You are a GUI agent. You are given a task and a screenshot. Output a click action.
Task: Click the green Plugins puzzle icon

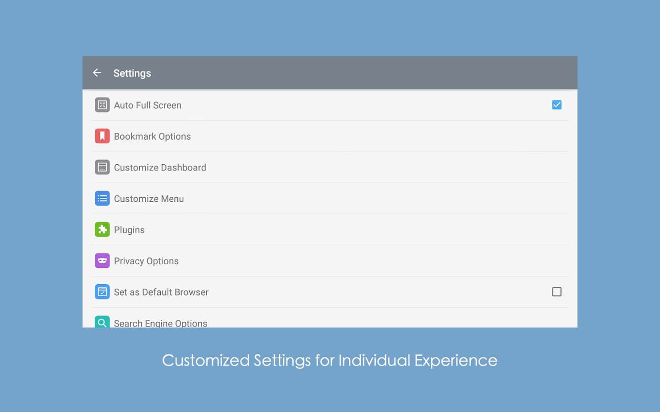click(x=102, y=229)
